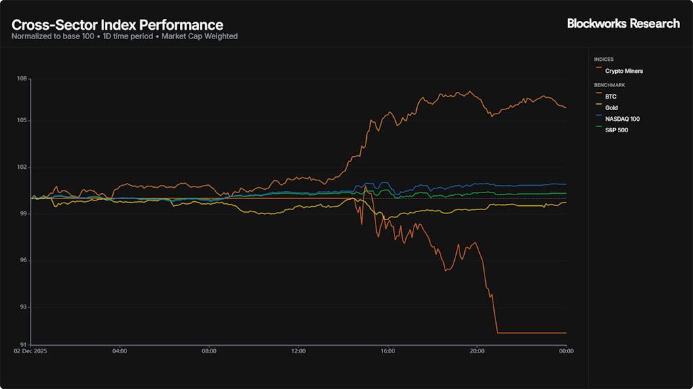Click the 20:00 time axis label
The image size is (693, 389).
click(x=477, y=351)
